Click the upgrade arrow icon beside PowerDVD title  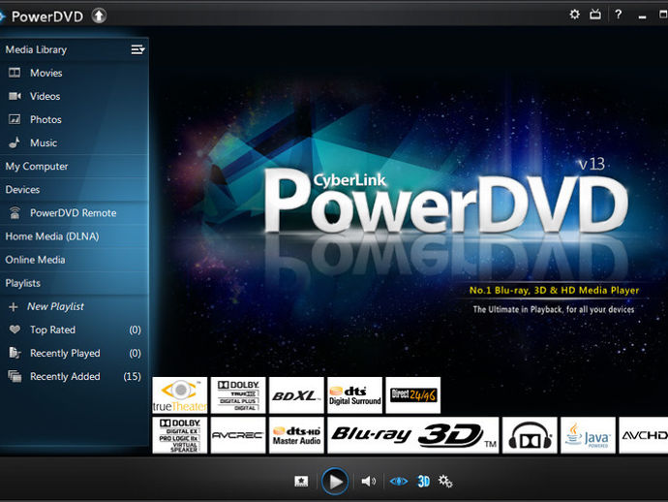click(x=99, y=16)
